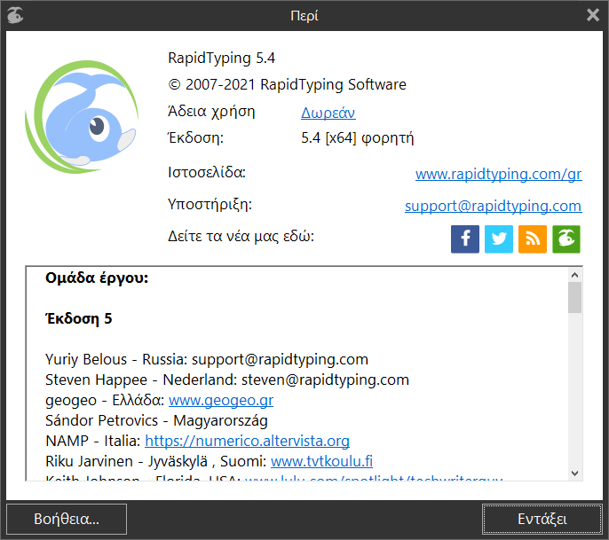Image resolution: width=609 pixels, height=540 pixels.
Task: Click the 'Άδεια χρήση' label
Action: point(211,112)
